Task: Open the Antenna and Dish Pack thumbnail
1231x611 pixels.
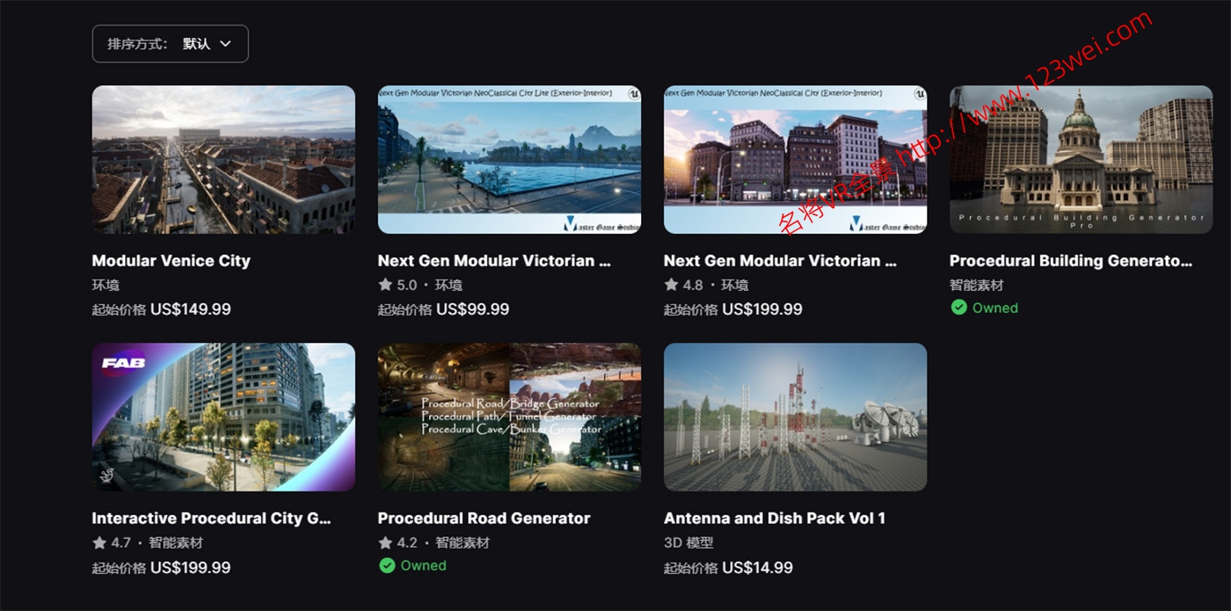Action: pos(795,417)
